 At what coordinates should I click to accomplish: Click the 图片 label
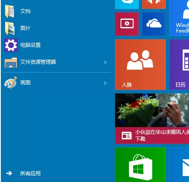[x=25, y=28]
